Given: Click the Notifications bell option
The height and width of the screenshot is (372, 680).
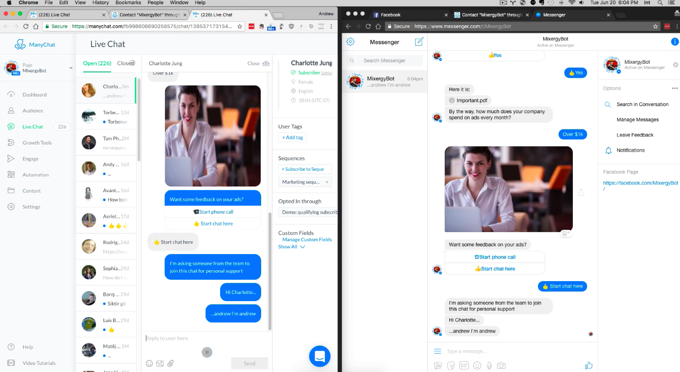Looking at the screenshot, I should coord(630,150).
